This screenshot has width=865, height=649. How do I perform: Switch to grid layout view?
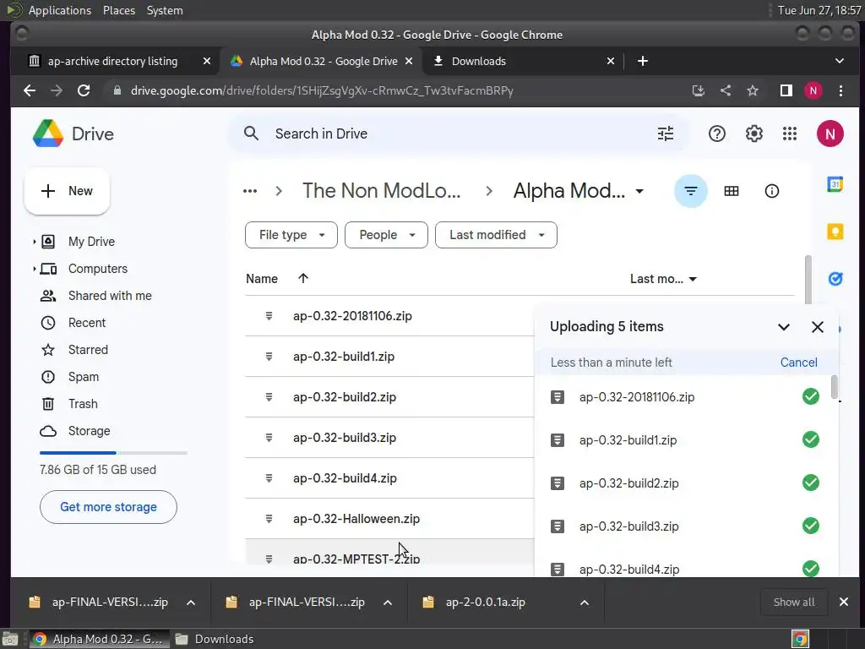coord(731,191)
